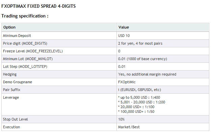This screenshot has height=134, width=211.
Task: Select the Hedging row label
Action: click(10, 75)
